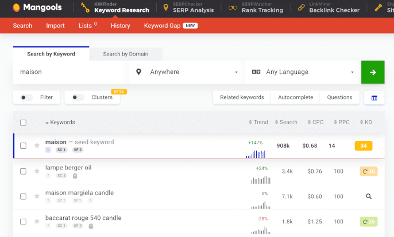Refresh the KD 30 badge for lampe berger oil

click(369, 171)
